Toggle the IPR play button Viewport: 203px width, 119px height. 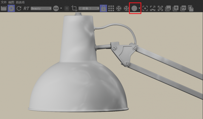[x=11, y=8]
